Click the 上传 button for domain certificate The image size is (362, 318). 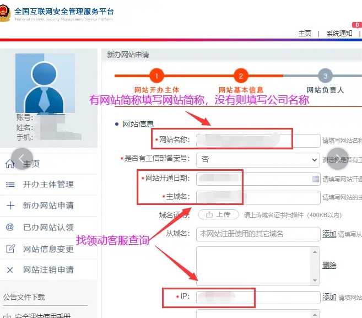pos(218,214)
